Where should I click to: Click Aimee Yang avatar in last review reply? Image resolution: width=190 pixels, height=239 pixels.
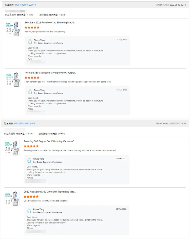pos(29,211)
